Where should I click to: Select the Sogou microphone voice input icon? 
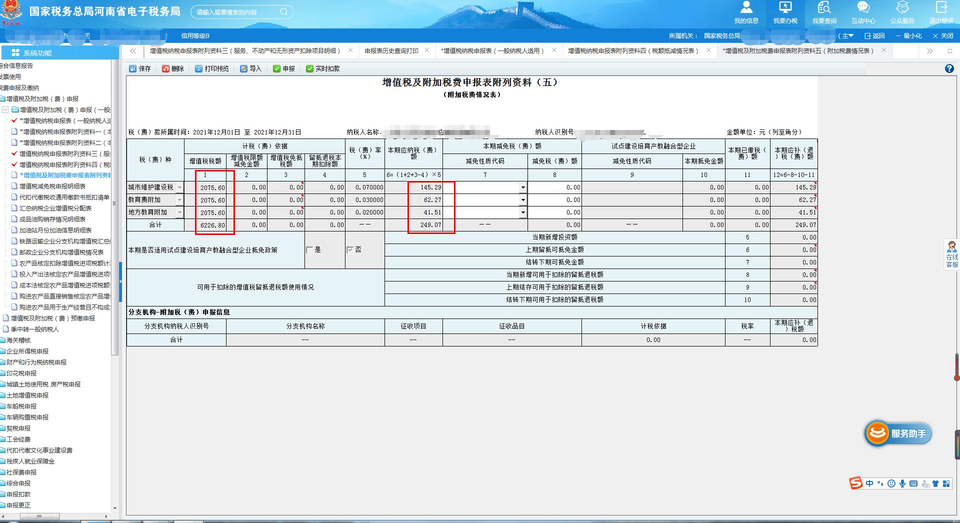pyautogui.click(x=902, y=483)
